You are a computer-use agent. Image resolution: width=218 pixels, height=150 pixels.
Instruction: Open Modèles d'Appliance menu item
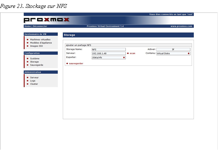click(41, 43)
